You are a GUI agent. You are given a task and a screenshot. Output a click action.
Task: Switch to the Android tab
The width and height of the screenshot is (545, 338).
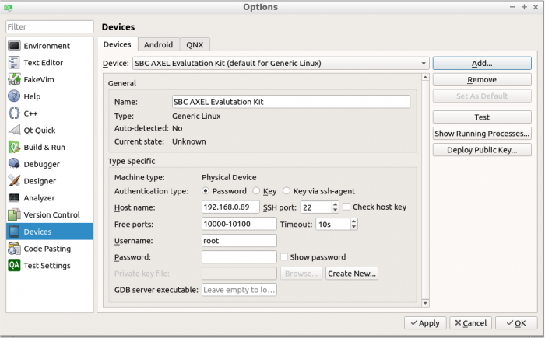(158, 45)
